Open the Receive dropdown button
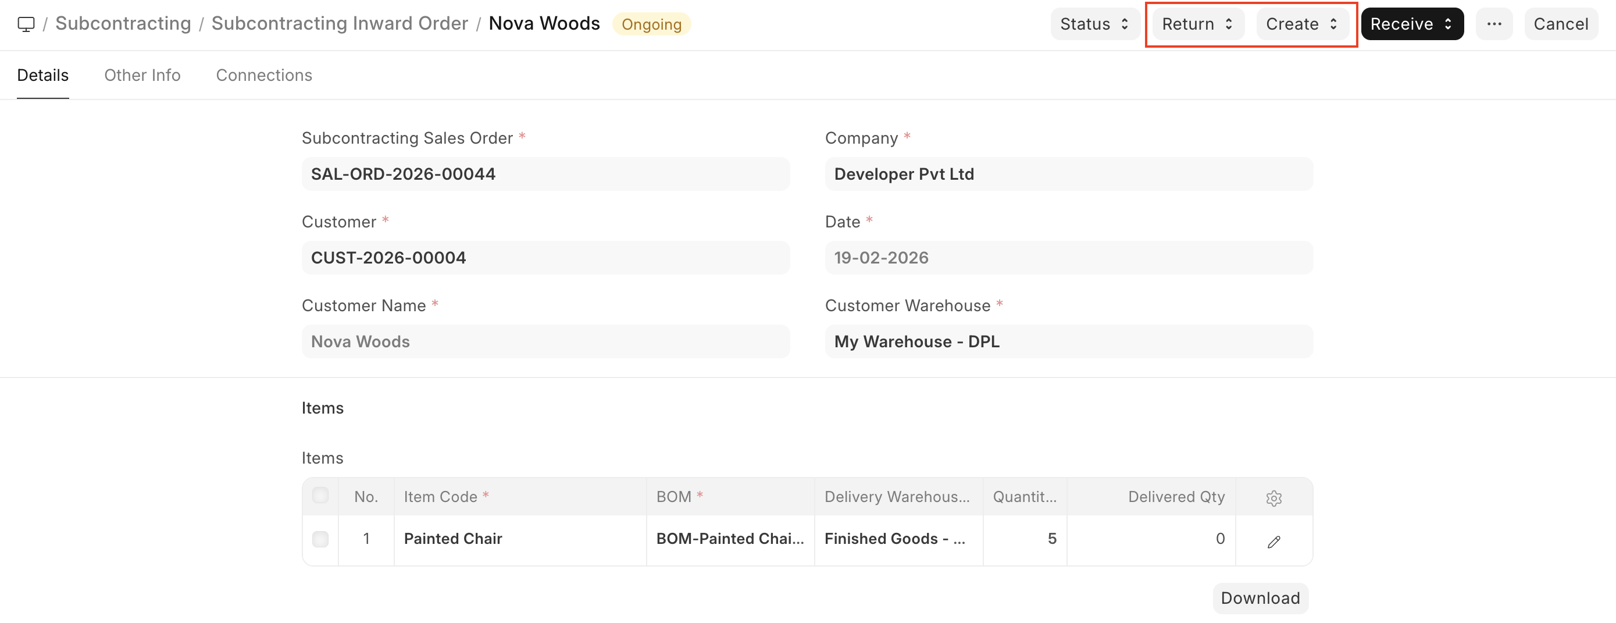The image size is (1616, 623). [1411, 24]
